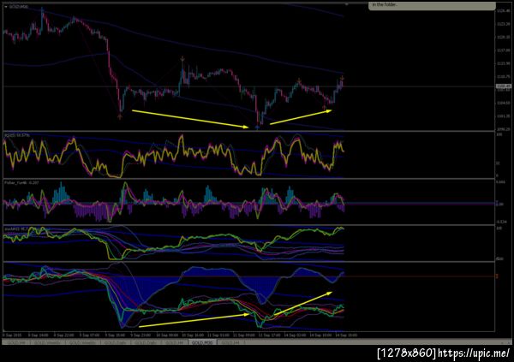This screenshot has height=362, width=514.
Task: Click the chart shift triangle marker on top edge
Action: 346,4
